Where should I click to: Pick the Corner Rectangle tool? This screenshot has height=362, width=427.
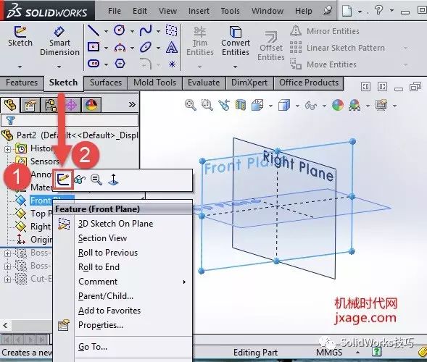click(x=94, y=47)
